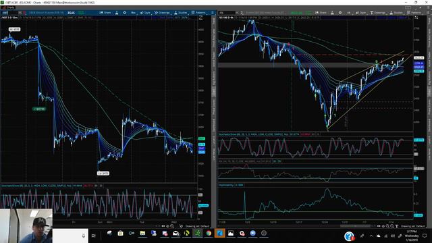Open Drawing set: Default on right chart
Screen dimensions: 432x243
pos(412,226)
